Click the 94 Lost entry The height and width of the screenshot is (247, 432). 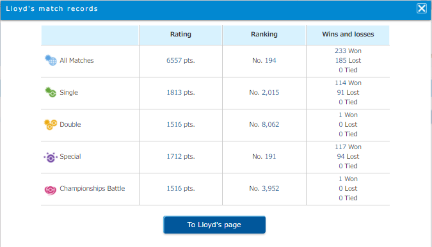pos(348,156)
